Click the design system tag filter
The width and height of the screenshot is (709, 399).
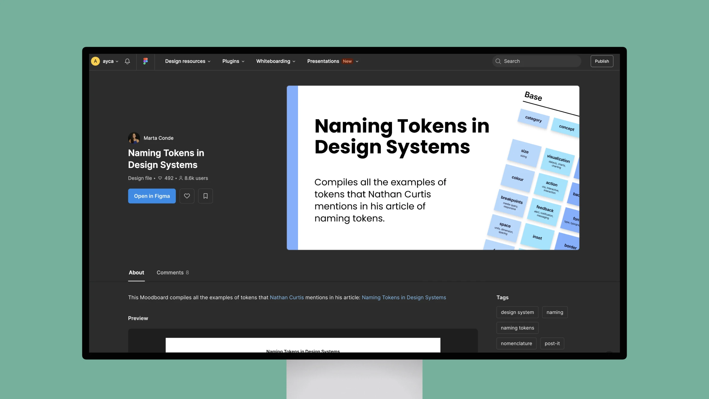point(517,312)
